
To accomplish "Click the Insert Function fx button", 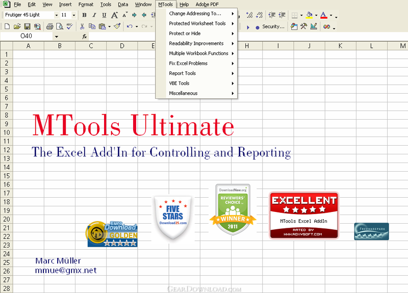I will tap(84, 36).
